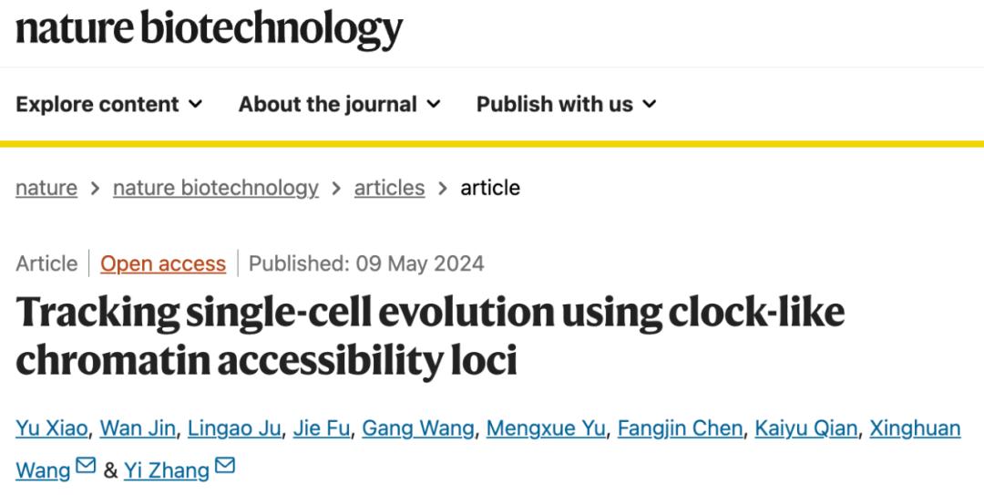The height and width of the screenshot is (495, 984).
Task: Open Kaiyu Qian author link
Action: click(806, 428)
